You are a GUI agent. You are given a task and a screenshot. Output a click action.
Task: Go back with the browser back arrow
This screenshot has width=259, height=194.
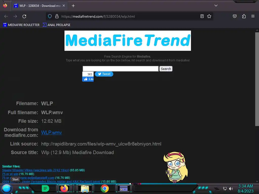(x=6, y=16)
